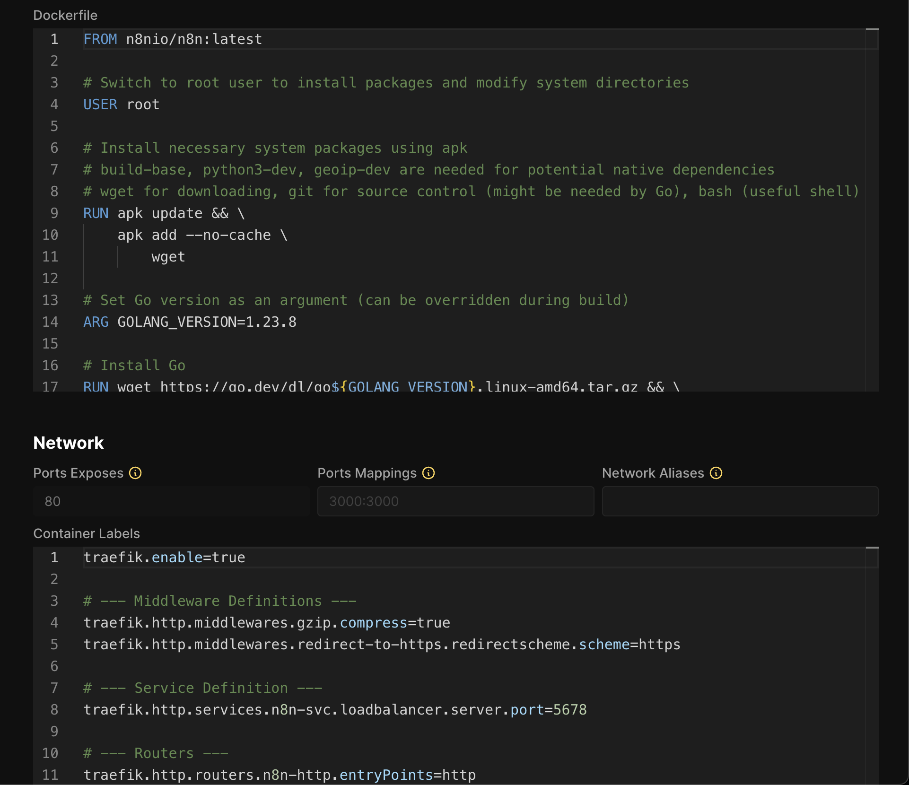Click the '# Switch to root user' comment line
Image resolution: width=909 pixels, height=785 pixels.
[x=386, y=83]
